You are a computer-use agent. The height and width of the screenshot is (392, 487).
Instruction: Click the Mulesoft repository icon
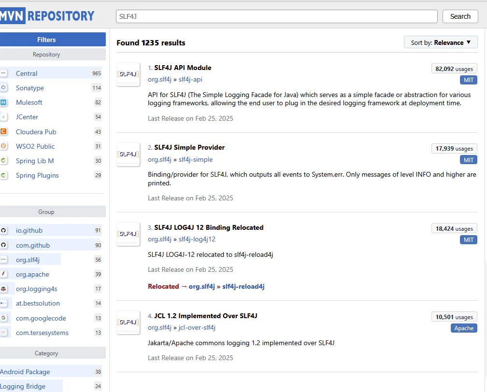point(3,102)
